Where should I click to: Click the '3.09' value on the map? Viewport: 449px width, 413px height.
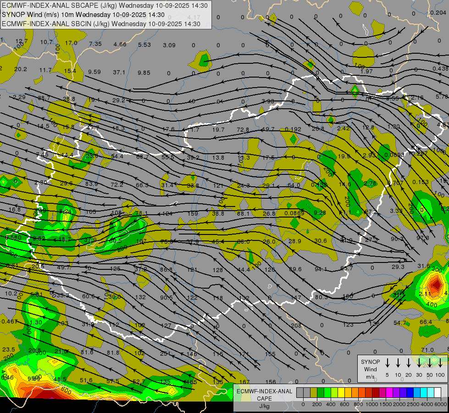pos(169,45)
